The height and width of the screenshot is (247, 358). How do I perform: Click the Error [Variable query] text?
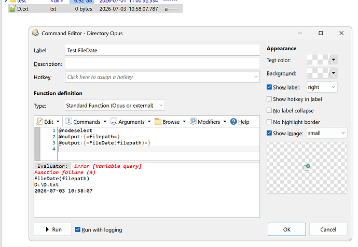[x=108, y=166]
